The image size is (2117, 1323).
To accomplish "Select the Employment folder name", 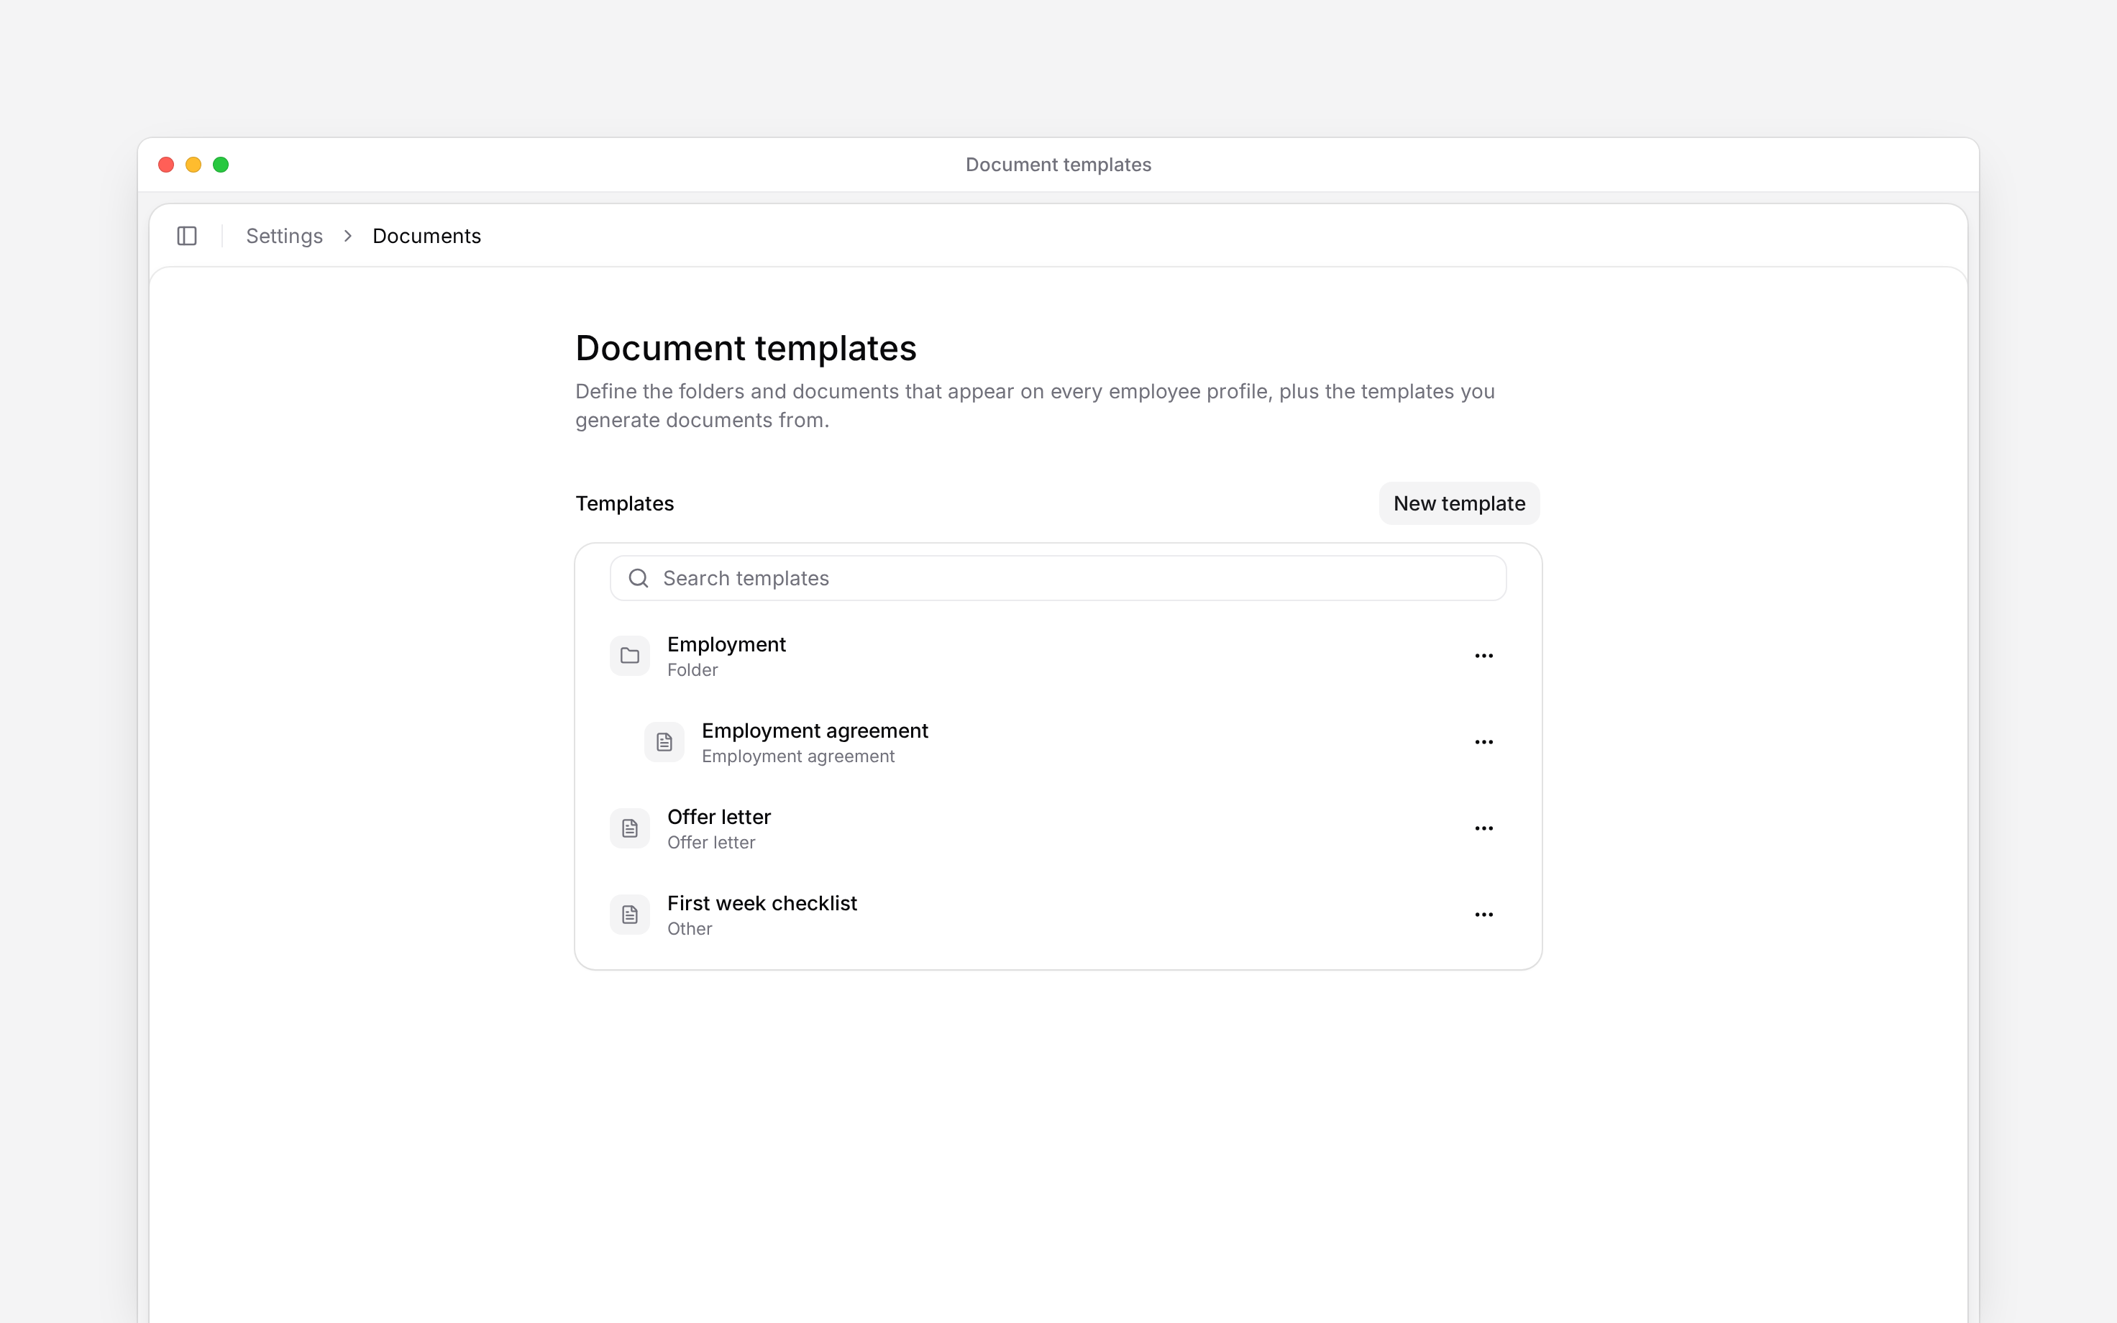I will coord(726,644).
